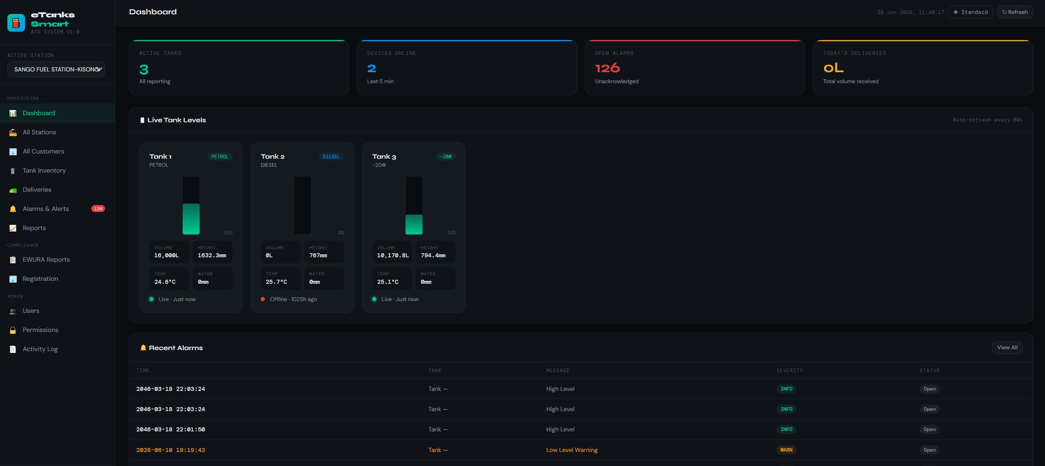Click Offline · 1025h ago text

[293, 299]
